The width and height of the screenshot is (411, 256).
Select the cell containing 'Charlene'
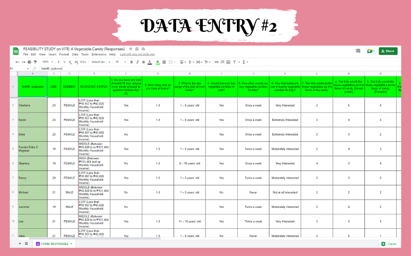[32, 105]
